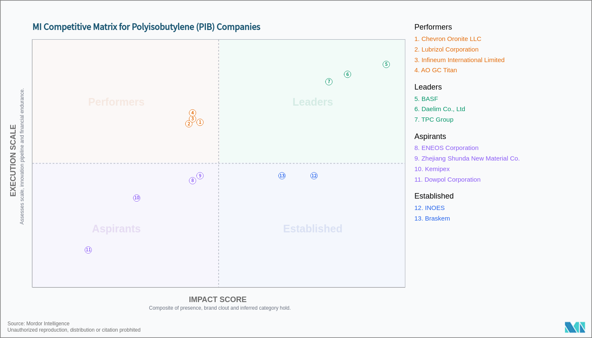Viewport: 592px width, 338px height.
Task: Click TPC Group marker numbered 7
Action: coord(329,82)
